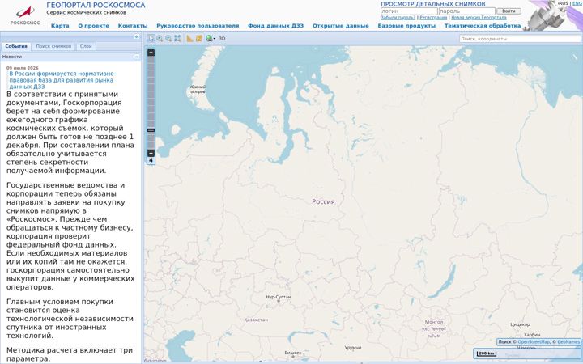
Task: Click the map search coordinates field
Action: [x=520, y=39]
